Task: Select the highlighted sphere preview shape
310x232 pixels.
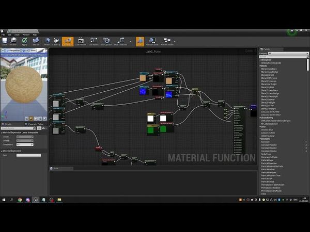Action: pos(31,119)
